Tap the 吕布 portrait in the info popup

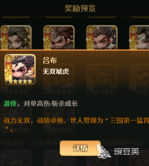tap(20, 70)
